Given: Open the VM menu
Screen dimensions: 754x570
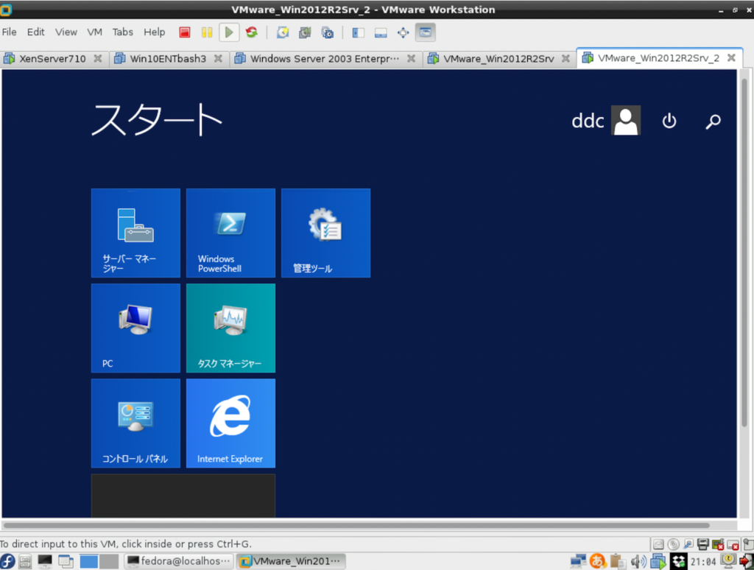Looking at the screenshot, I should [94, 32].
